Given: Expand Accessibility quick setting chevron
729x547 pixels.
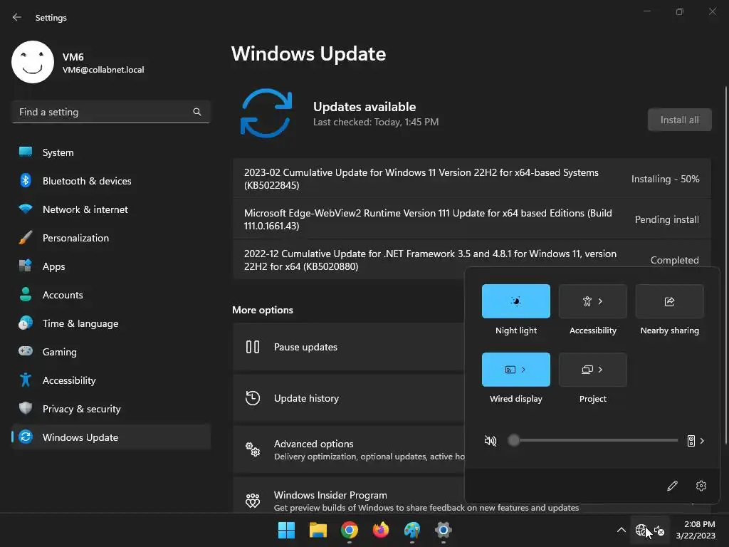Looking at the screenshot, I should coord(601,301).
